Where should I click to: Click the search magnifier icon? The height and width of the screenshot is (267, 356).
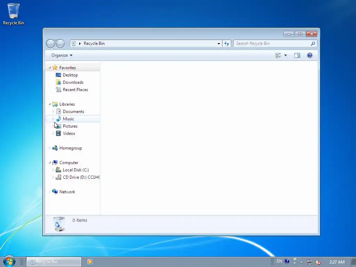click(313, 43)
